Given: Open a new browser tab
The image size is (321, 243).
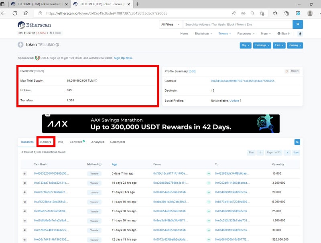Looking at the screenshot, I should pos(138,4).
